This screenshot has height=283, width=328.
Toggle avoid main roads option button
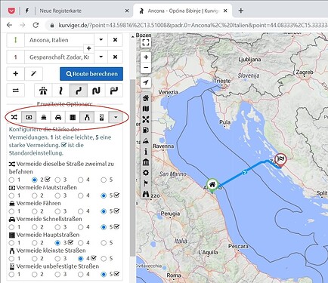73,117
